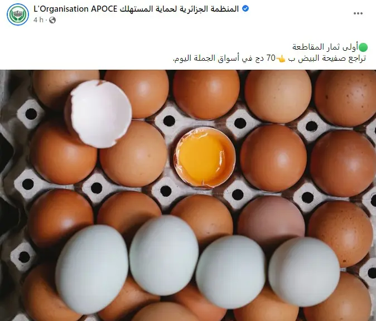Click the post line أولى ثمار المقاطعة

pos(325,47)
